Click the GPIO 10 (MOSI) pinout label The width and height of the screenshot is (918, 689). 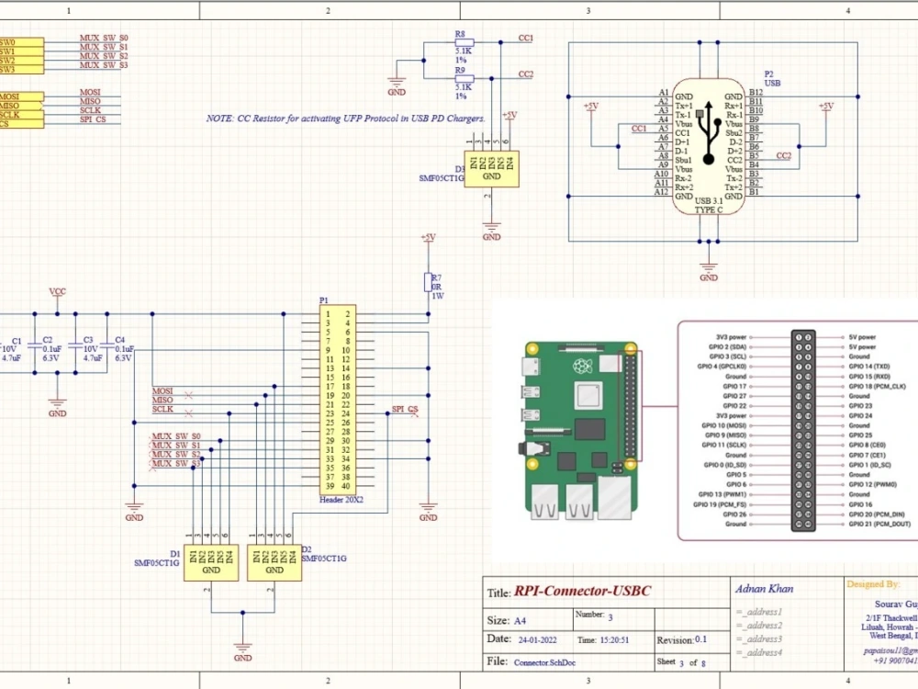pyautogui.click(x=723, y=426)
